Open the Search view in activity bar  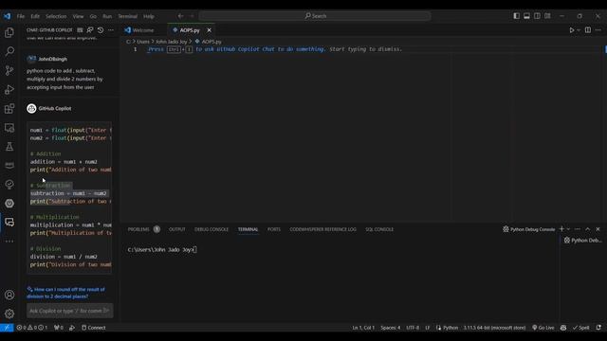(x=9, y=51)
